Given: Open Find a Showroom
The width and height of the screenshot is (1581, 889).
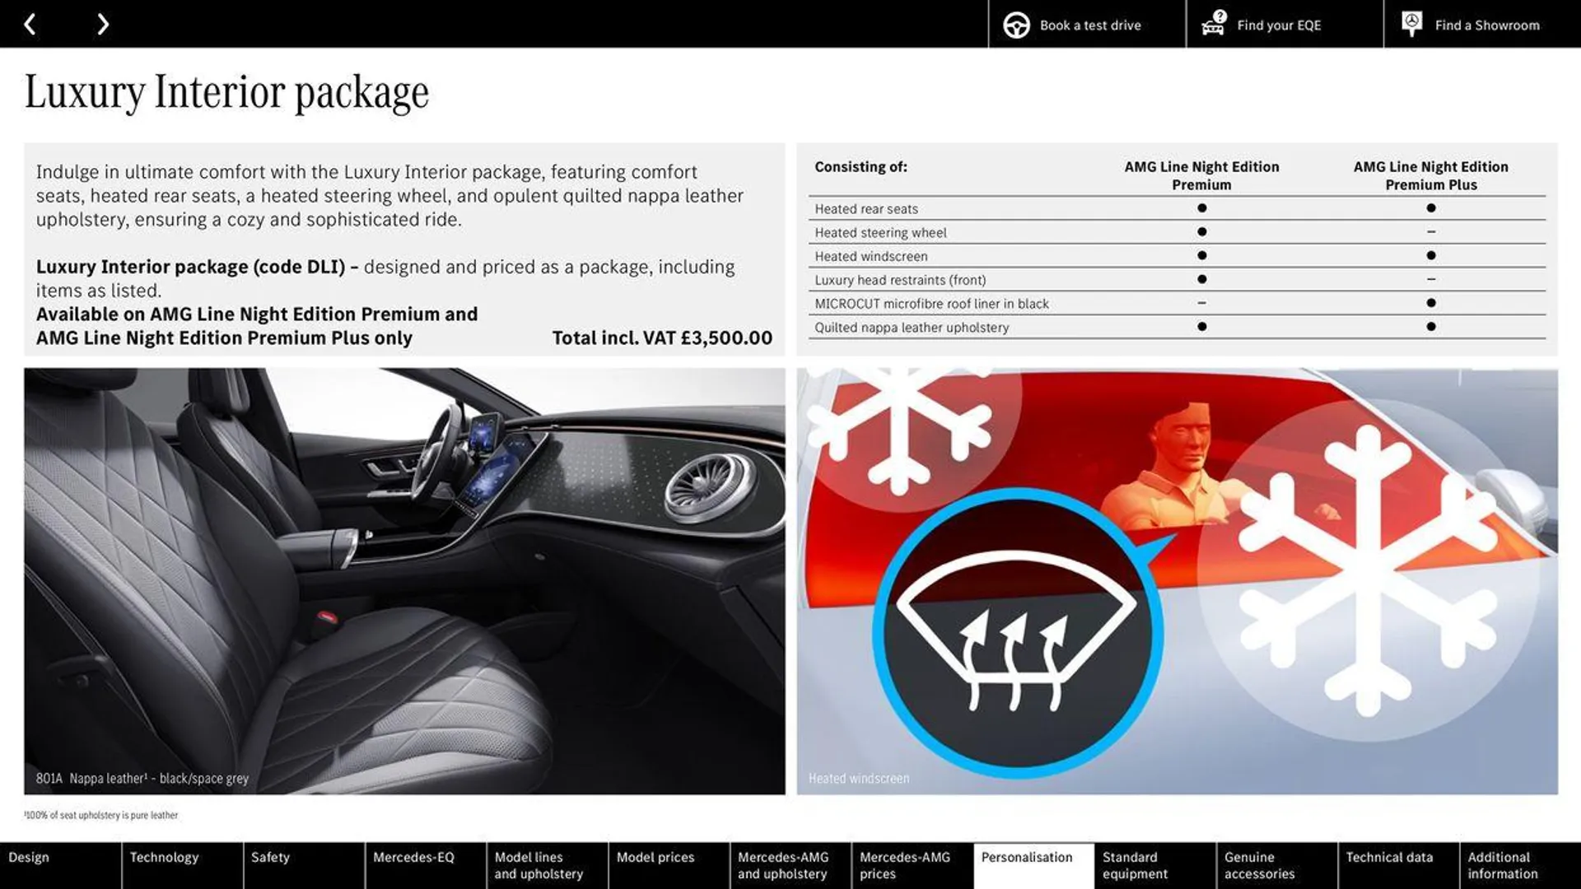Looking at the screenshot, I should pyautogui.click(x=1482, y=24).
